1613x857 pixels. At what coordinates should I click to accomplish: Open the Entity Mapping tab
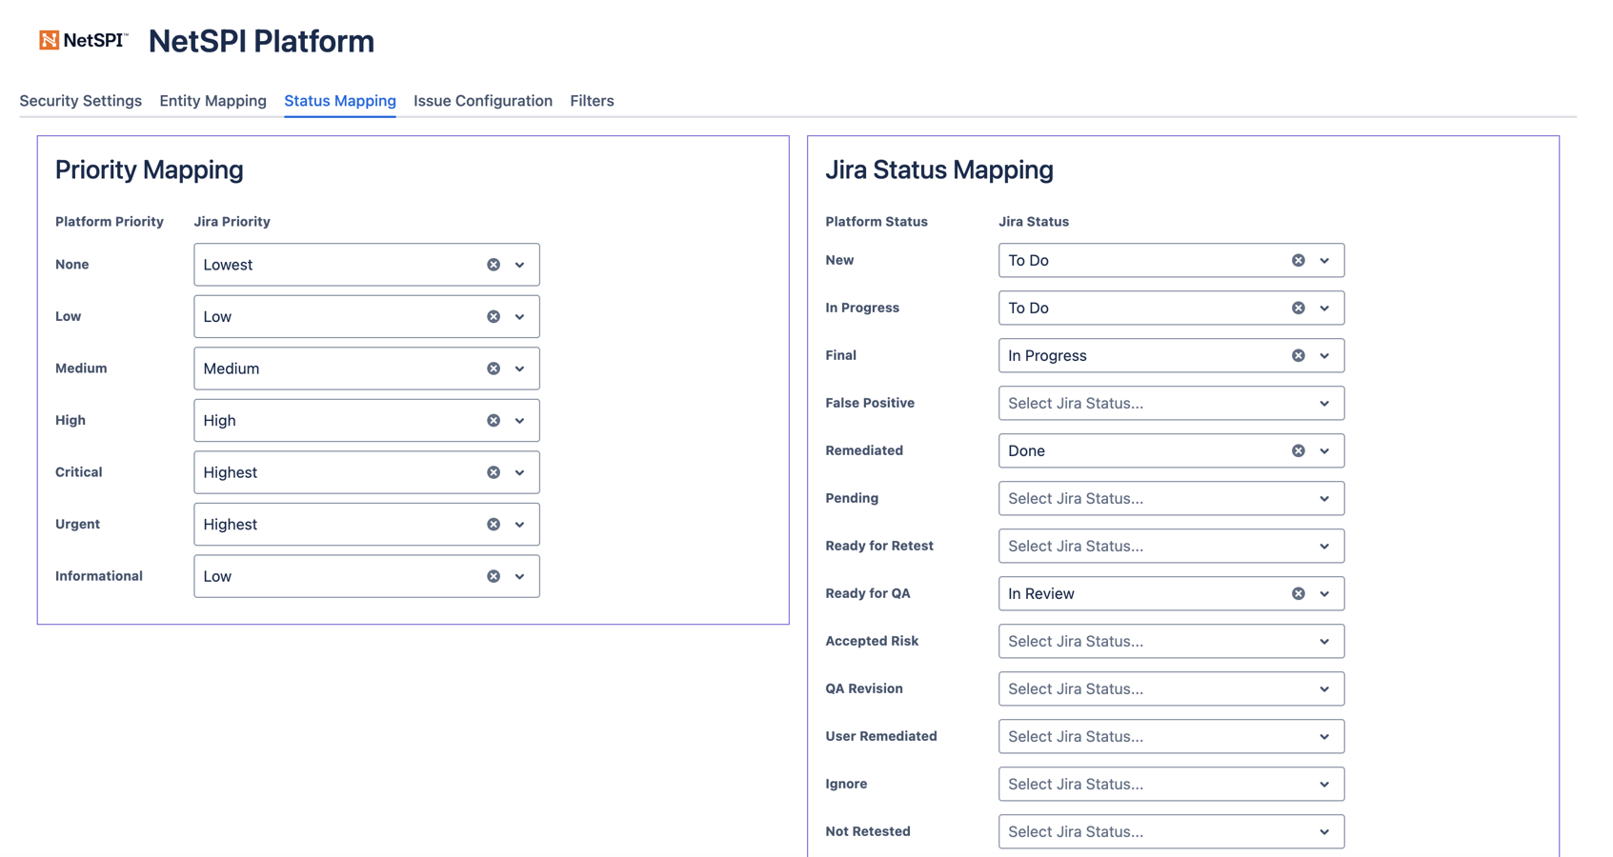(212, 101)
